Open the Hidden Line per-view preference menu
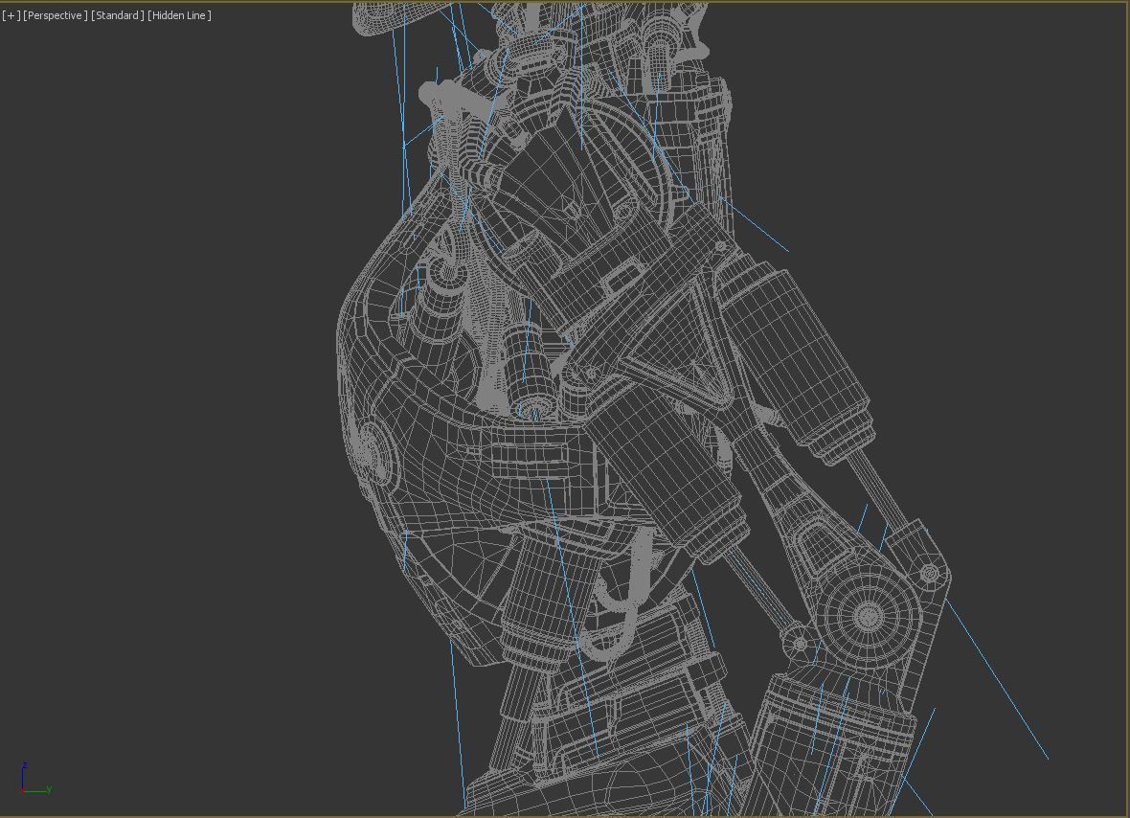This screenshot has height=818, width=1130. click(179, 15)
